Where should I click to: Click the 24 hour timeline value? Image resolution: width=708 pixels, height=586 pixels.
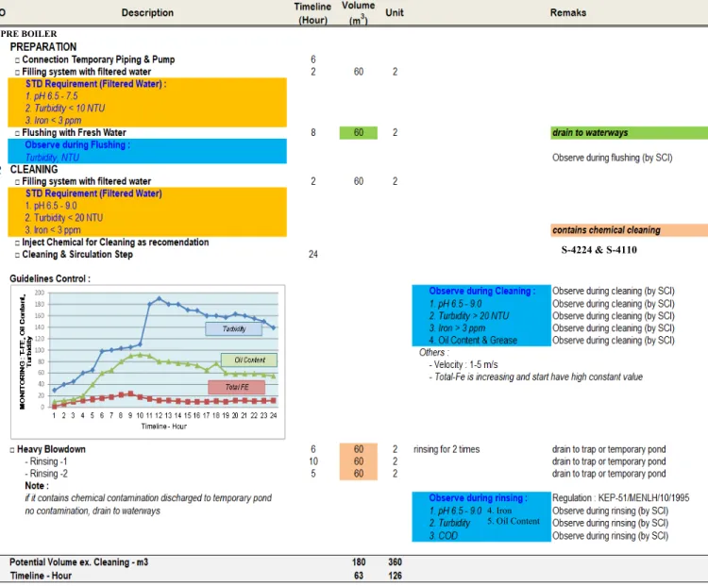tap(312, 255)
